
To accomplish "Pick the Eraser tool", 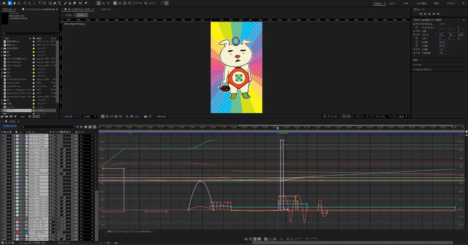I will point(75,3).
